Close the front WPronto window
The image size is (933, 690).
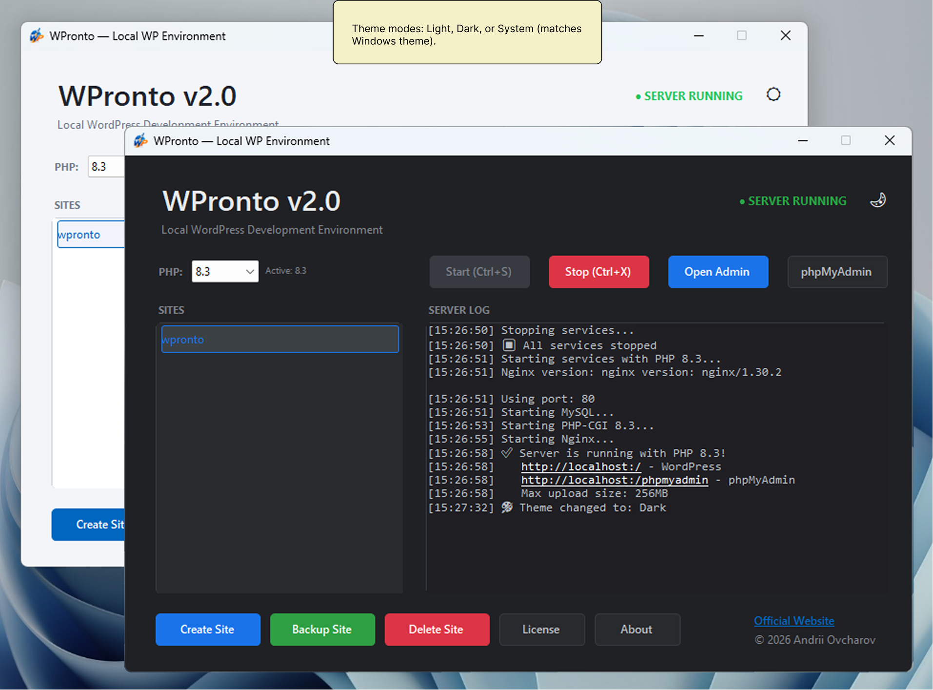pos(890,141)
